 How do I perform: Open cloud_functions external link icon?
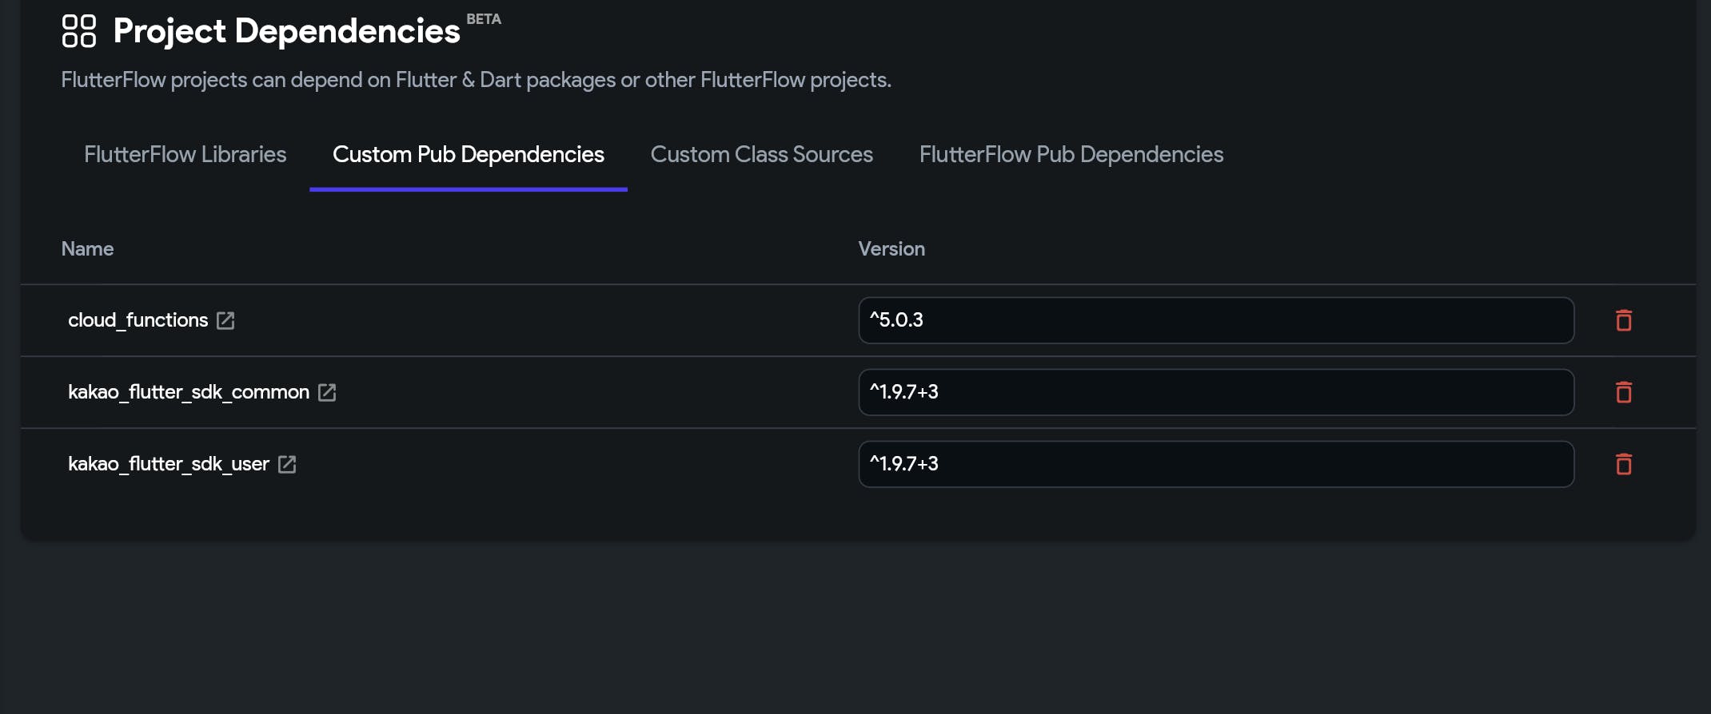tap(225, 320)
